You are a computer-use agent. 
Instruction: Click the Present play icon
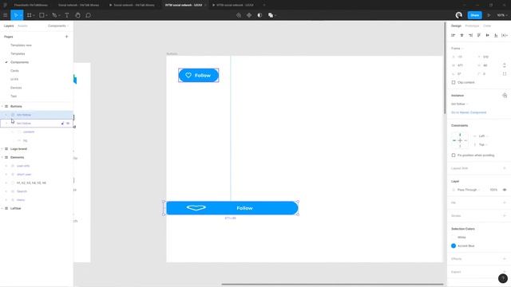(489, 15)
